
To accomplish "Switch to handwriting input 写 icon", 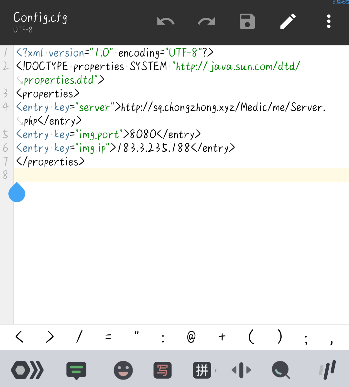I will click(x=163, y=370).
